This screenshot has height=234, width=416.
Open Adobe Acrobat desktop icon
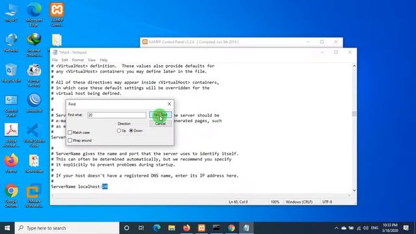(x=11, y=135)
